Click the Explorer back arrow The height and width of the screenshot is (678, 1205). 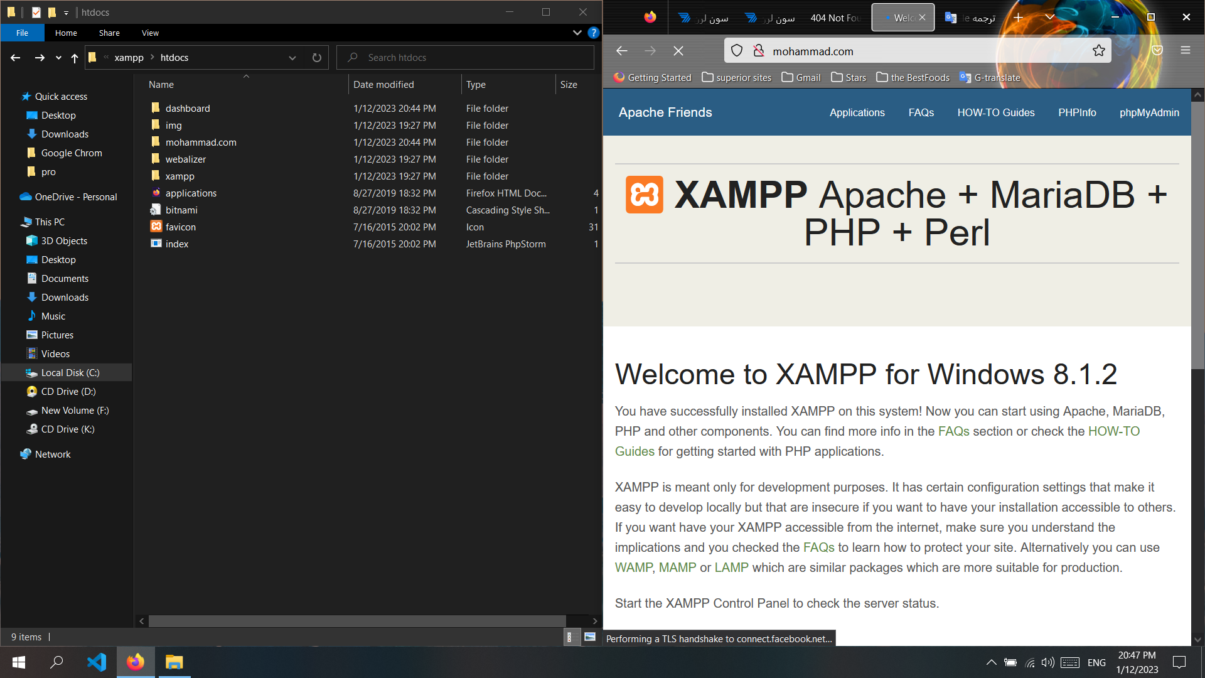coord(16,58)
